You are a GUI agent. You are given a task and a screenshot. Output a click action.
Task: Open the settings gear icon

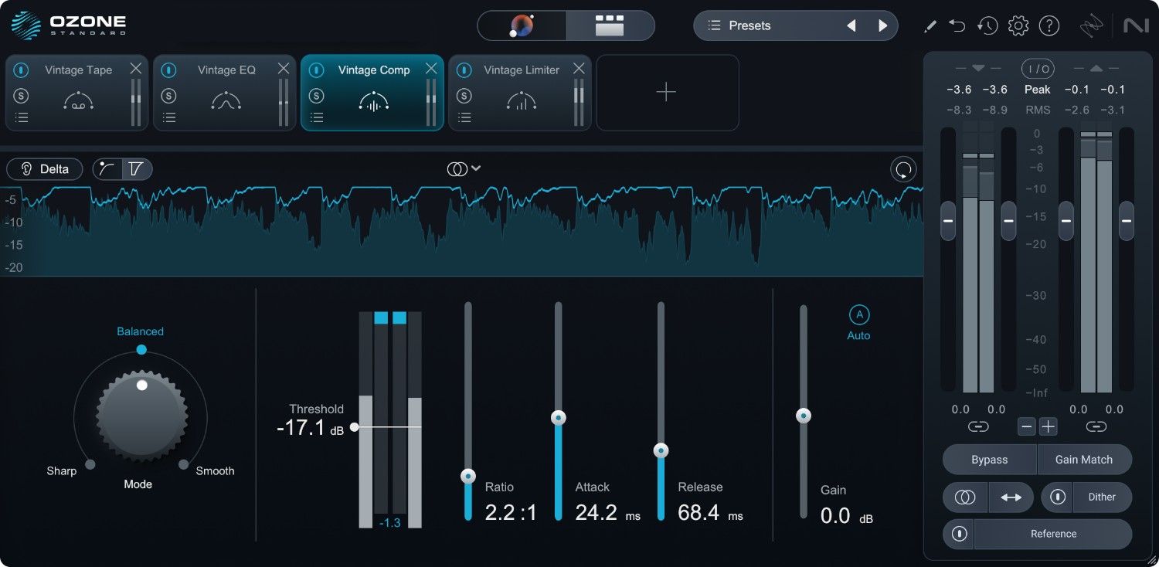(x=1018, y=25)
